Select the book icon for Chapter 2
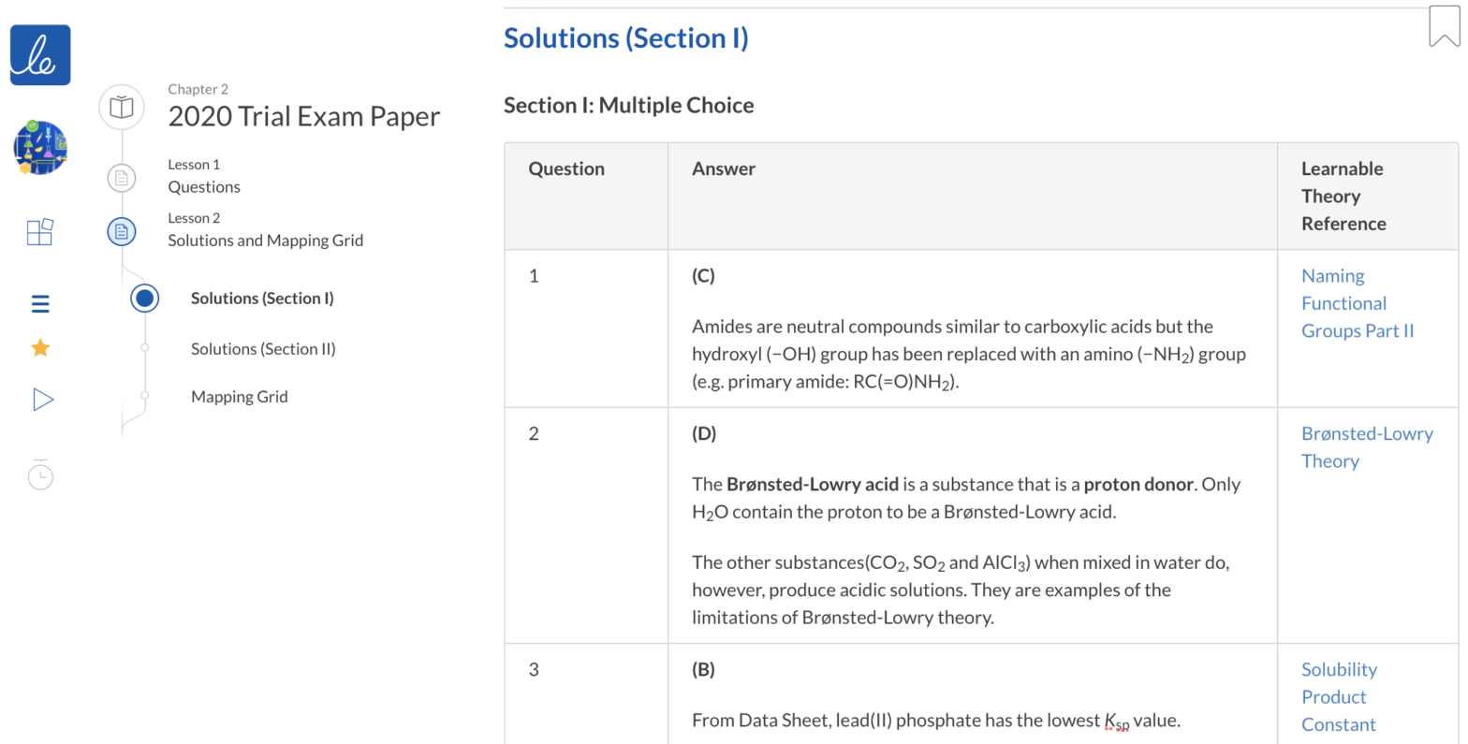This screenshot has width=1468, height=744. tap(121, 107)
